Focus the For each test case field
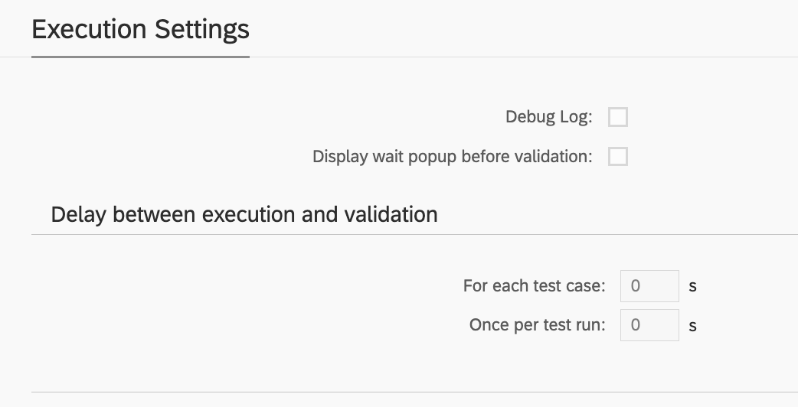The image size is (798, 407). (x=649, y=286)
